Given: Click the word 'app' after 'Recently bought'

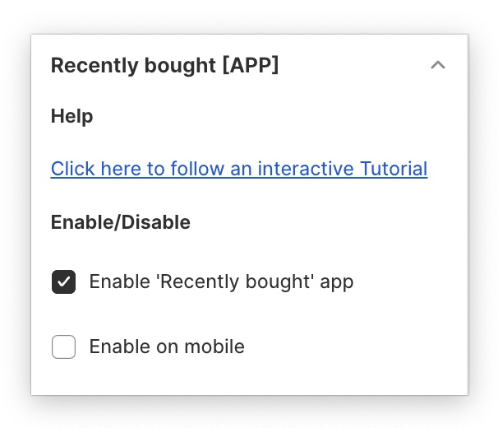Looking at the screenshot, I should (x=337, y=283).
